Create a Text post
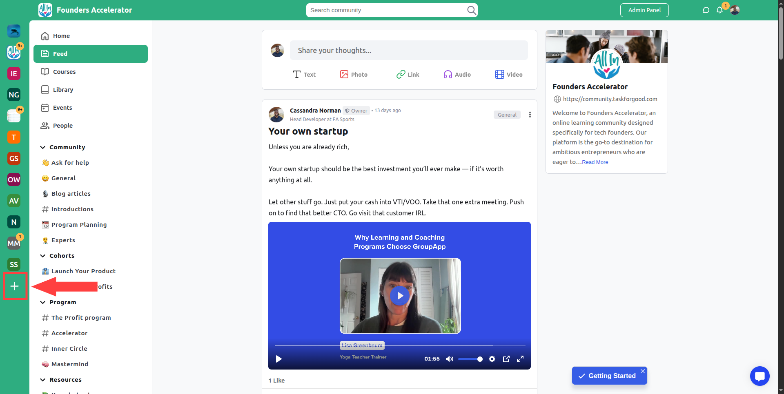 [304, 74]
